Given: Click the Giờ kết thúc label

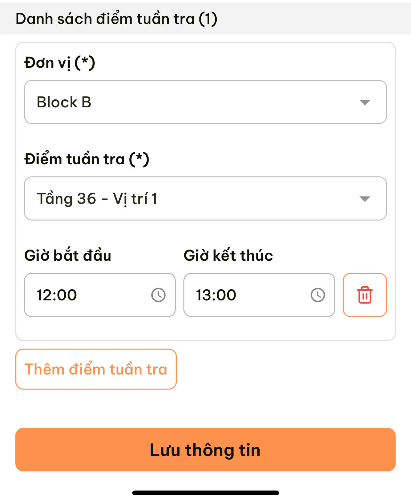Looking at the screenshot, I should click(x=228, y=256).
